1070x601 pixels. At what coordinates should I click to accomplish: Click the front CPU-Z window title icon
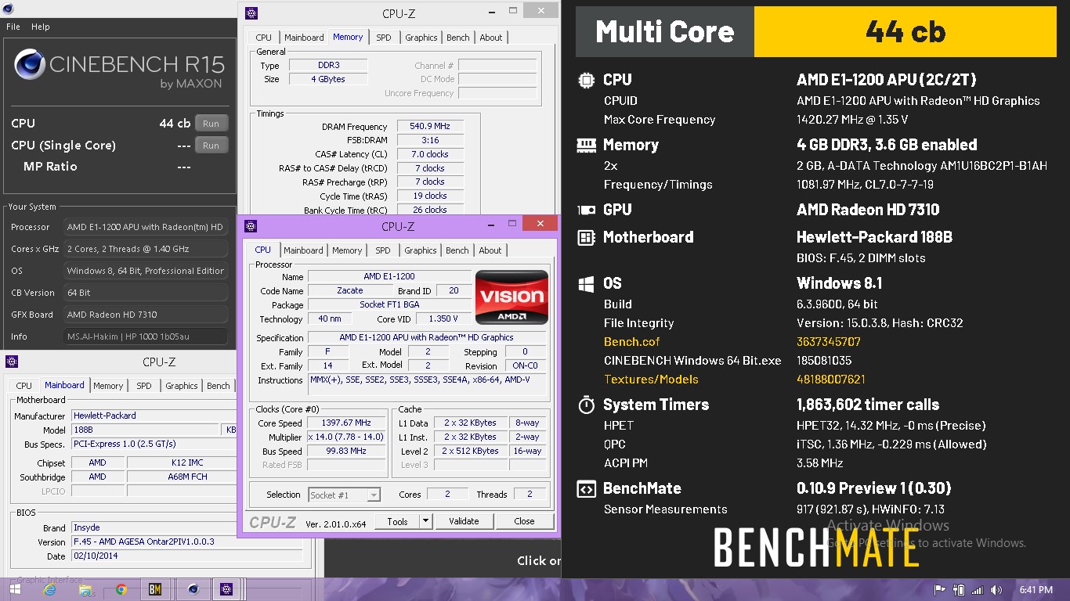251,226
